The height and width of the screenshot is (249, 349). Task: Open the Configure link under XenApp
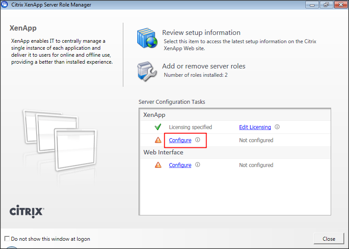point(180,140)
